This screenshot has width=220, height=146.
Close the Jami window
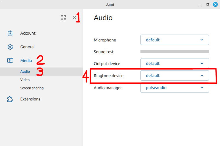point(215,4)
